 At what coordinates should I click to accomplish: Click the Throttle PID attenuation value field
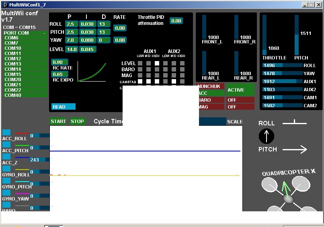pyautogui.click(x=176, y=20)
